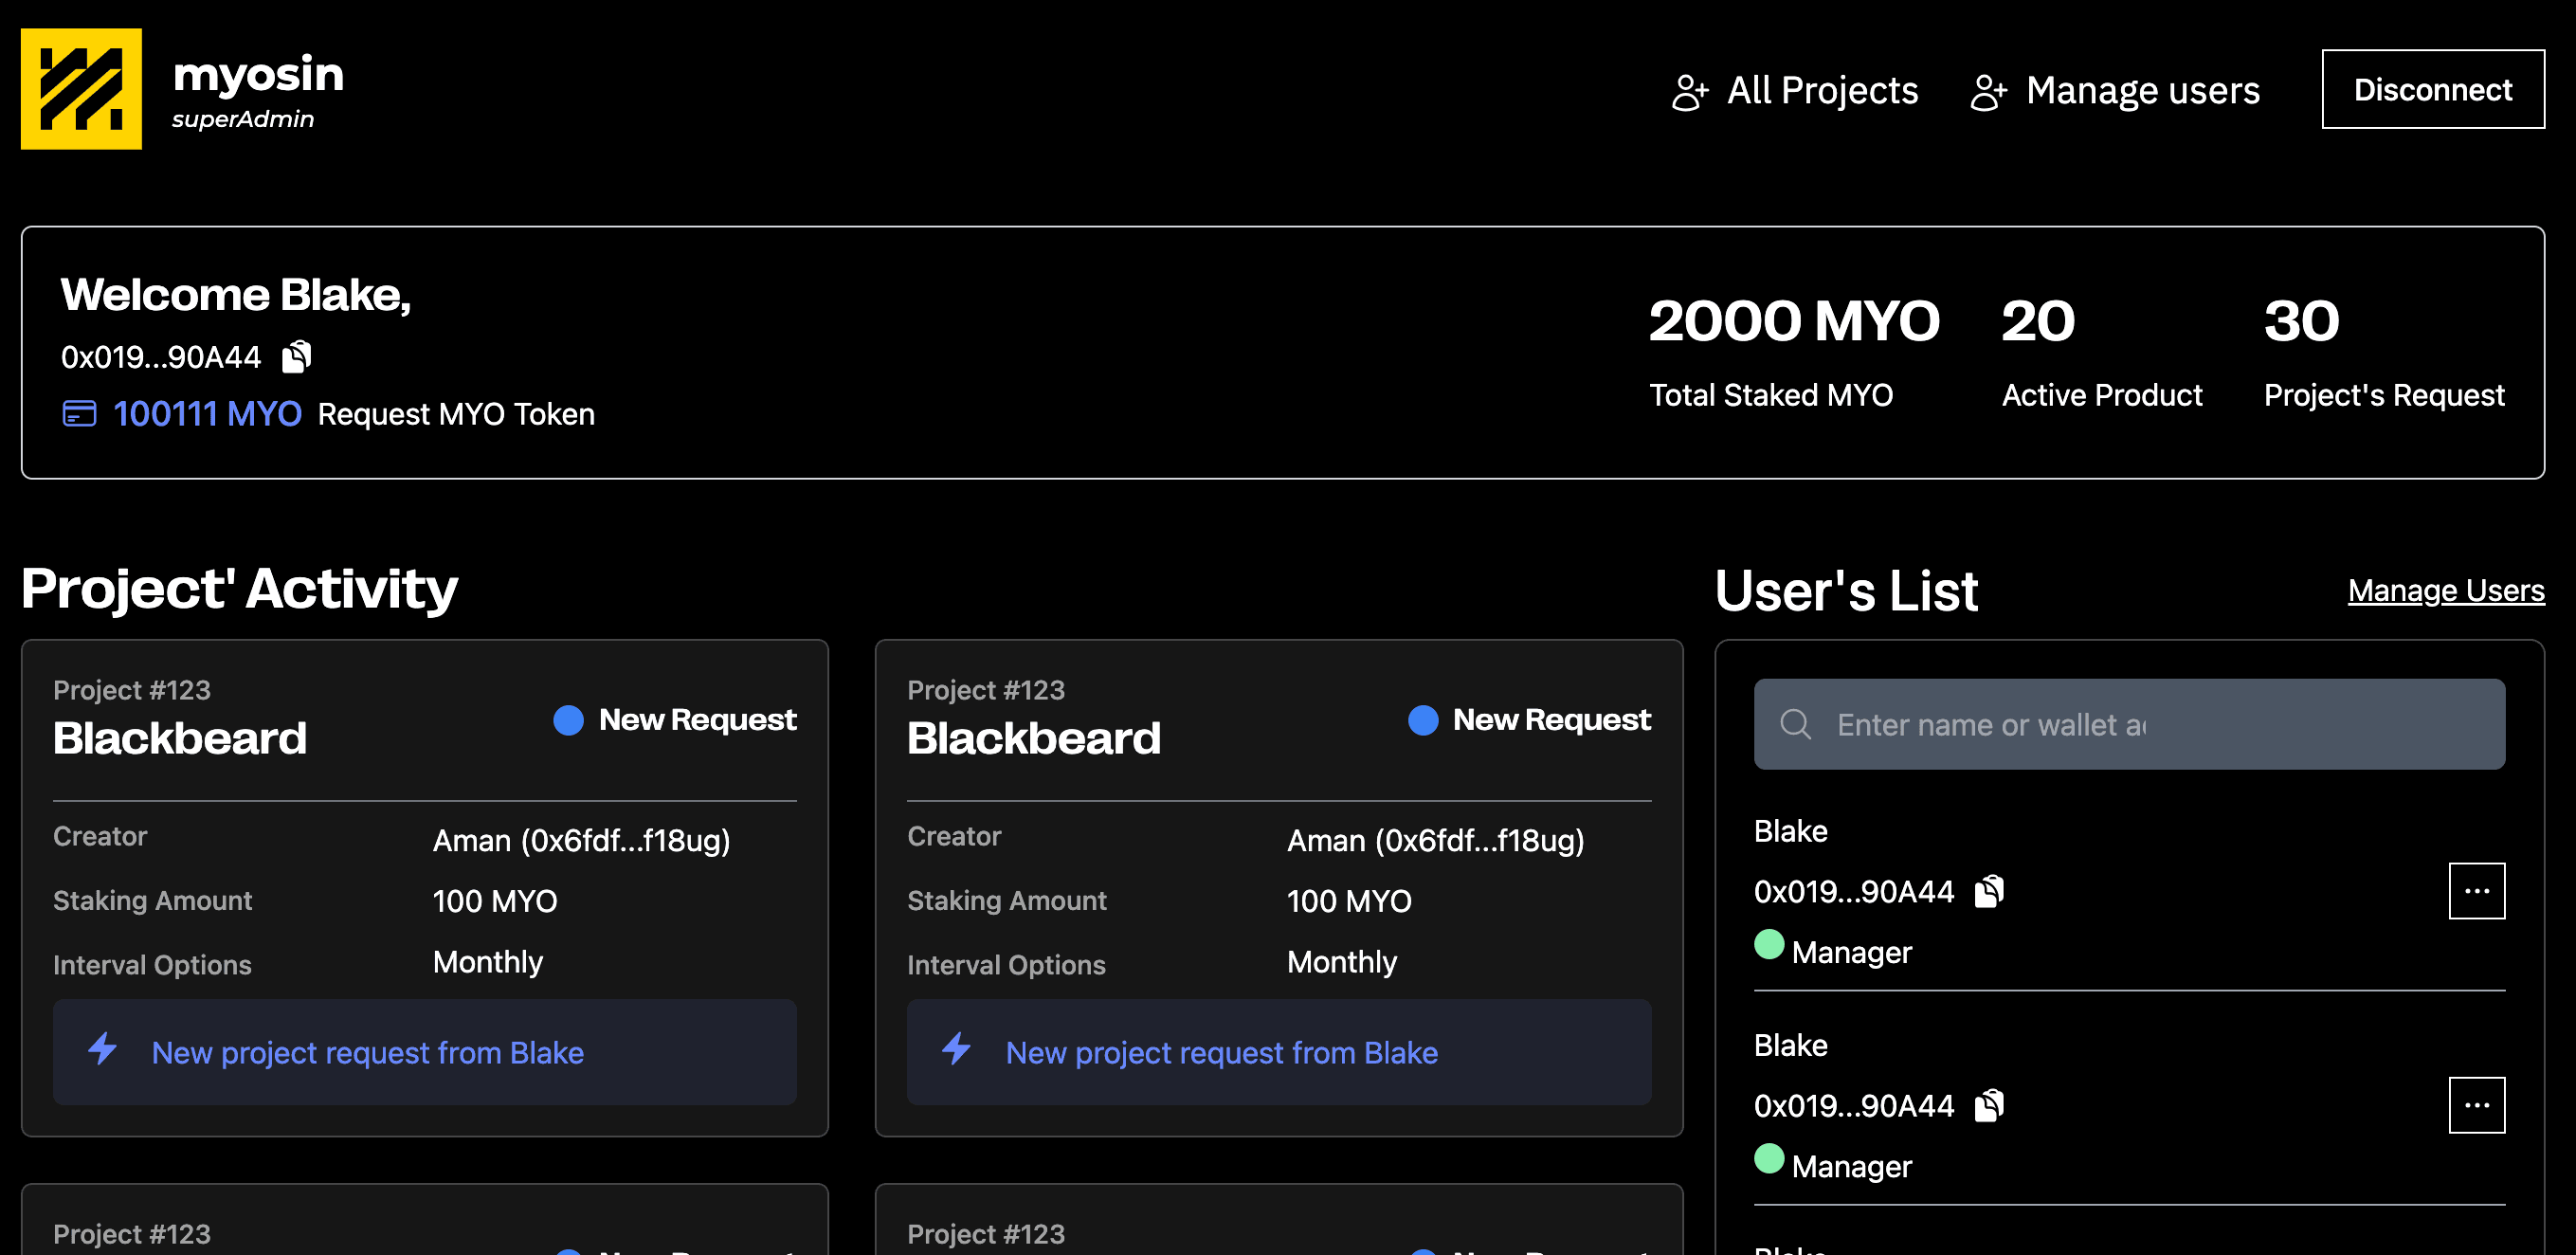
Task: Open options menu for first Blake user
Action: (x=2476, y=891)
